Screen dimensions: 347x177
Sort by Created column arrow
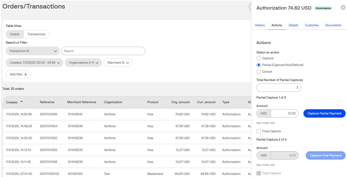[x=22, y=101]
